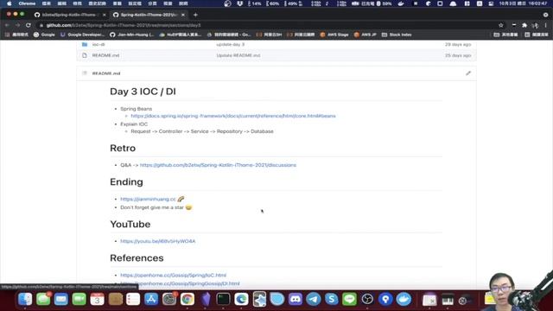This screenshot has width=553, height=311.
Task: Open OBS Studio from the dock
Action: click(x=367, y=300)
